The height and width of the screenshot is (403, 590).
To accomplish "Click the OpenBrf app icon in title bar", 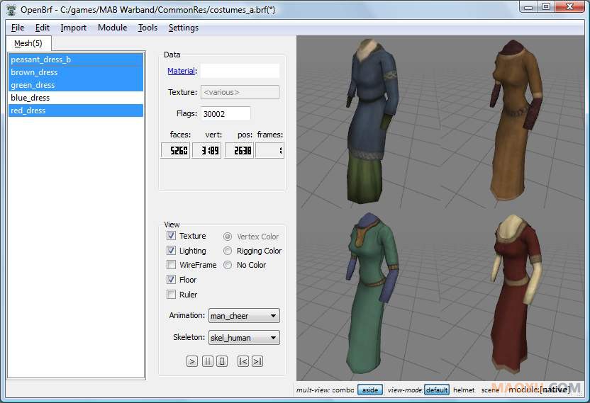I will 11,9.
